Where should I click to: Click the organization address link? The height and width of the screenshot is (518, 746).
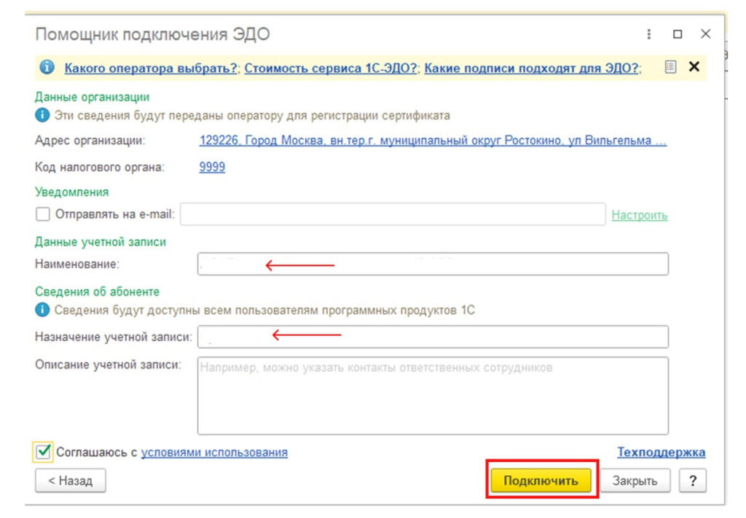pos(433,141)
